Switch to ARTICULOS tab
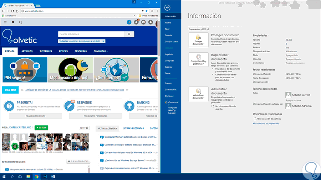321x180 pixels. 27,51
